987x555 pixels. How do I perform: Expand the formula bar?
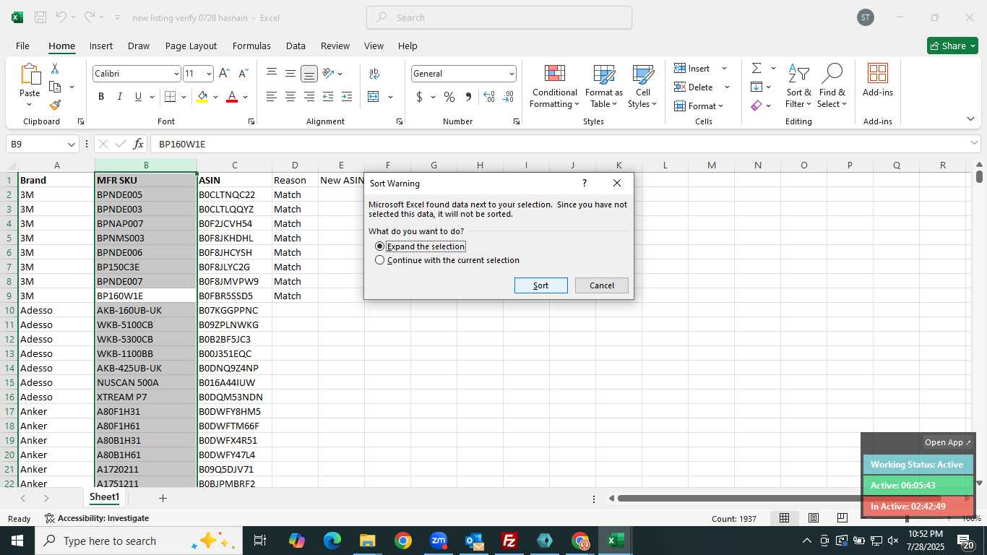(x=974, y=144)
